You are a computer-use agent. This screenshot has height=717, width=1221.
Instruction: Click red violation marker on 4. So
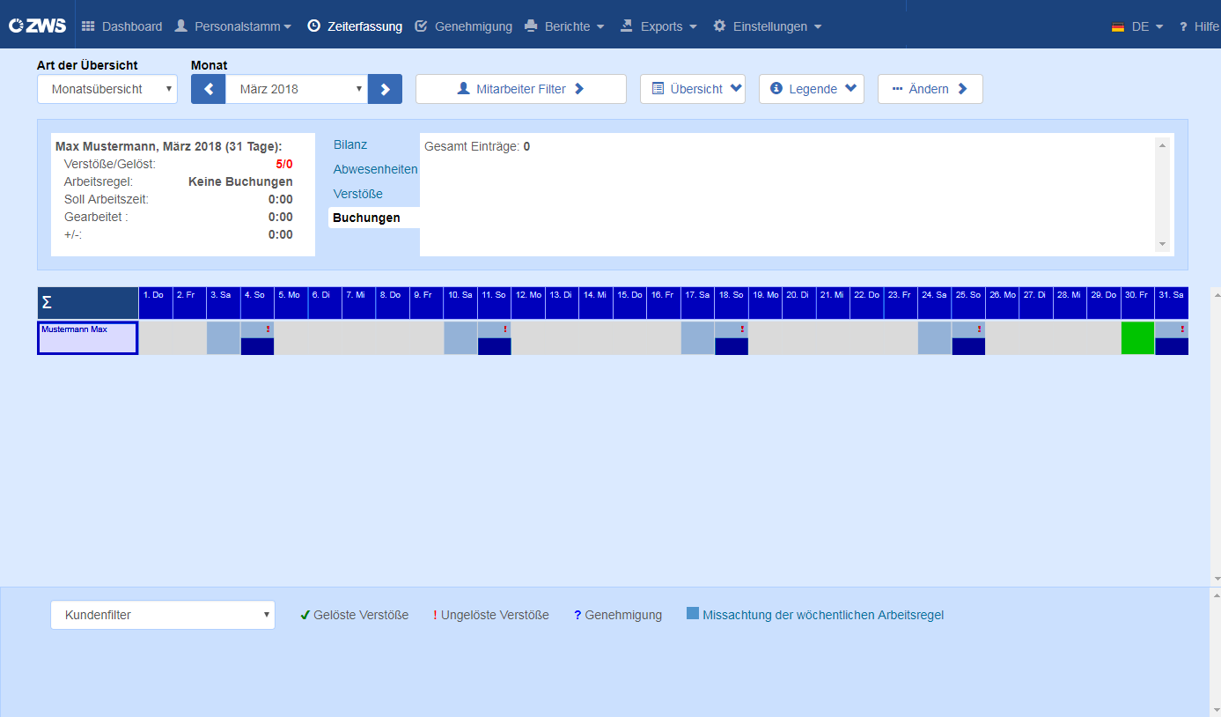pos(268,329)
